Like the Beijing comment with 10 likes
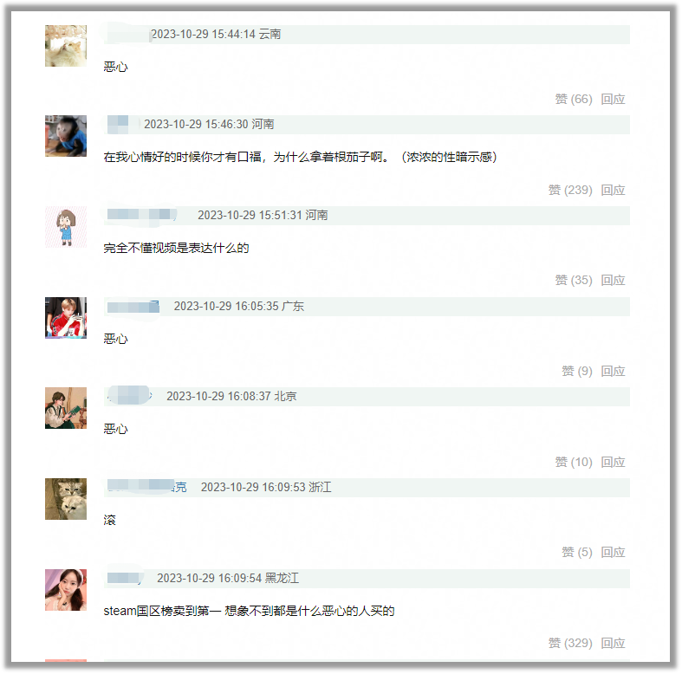 [574, 462]
